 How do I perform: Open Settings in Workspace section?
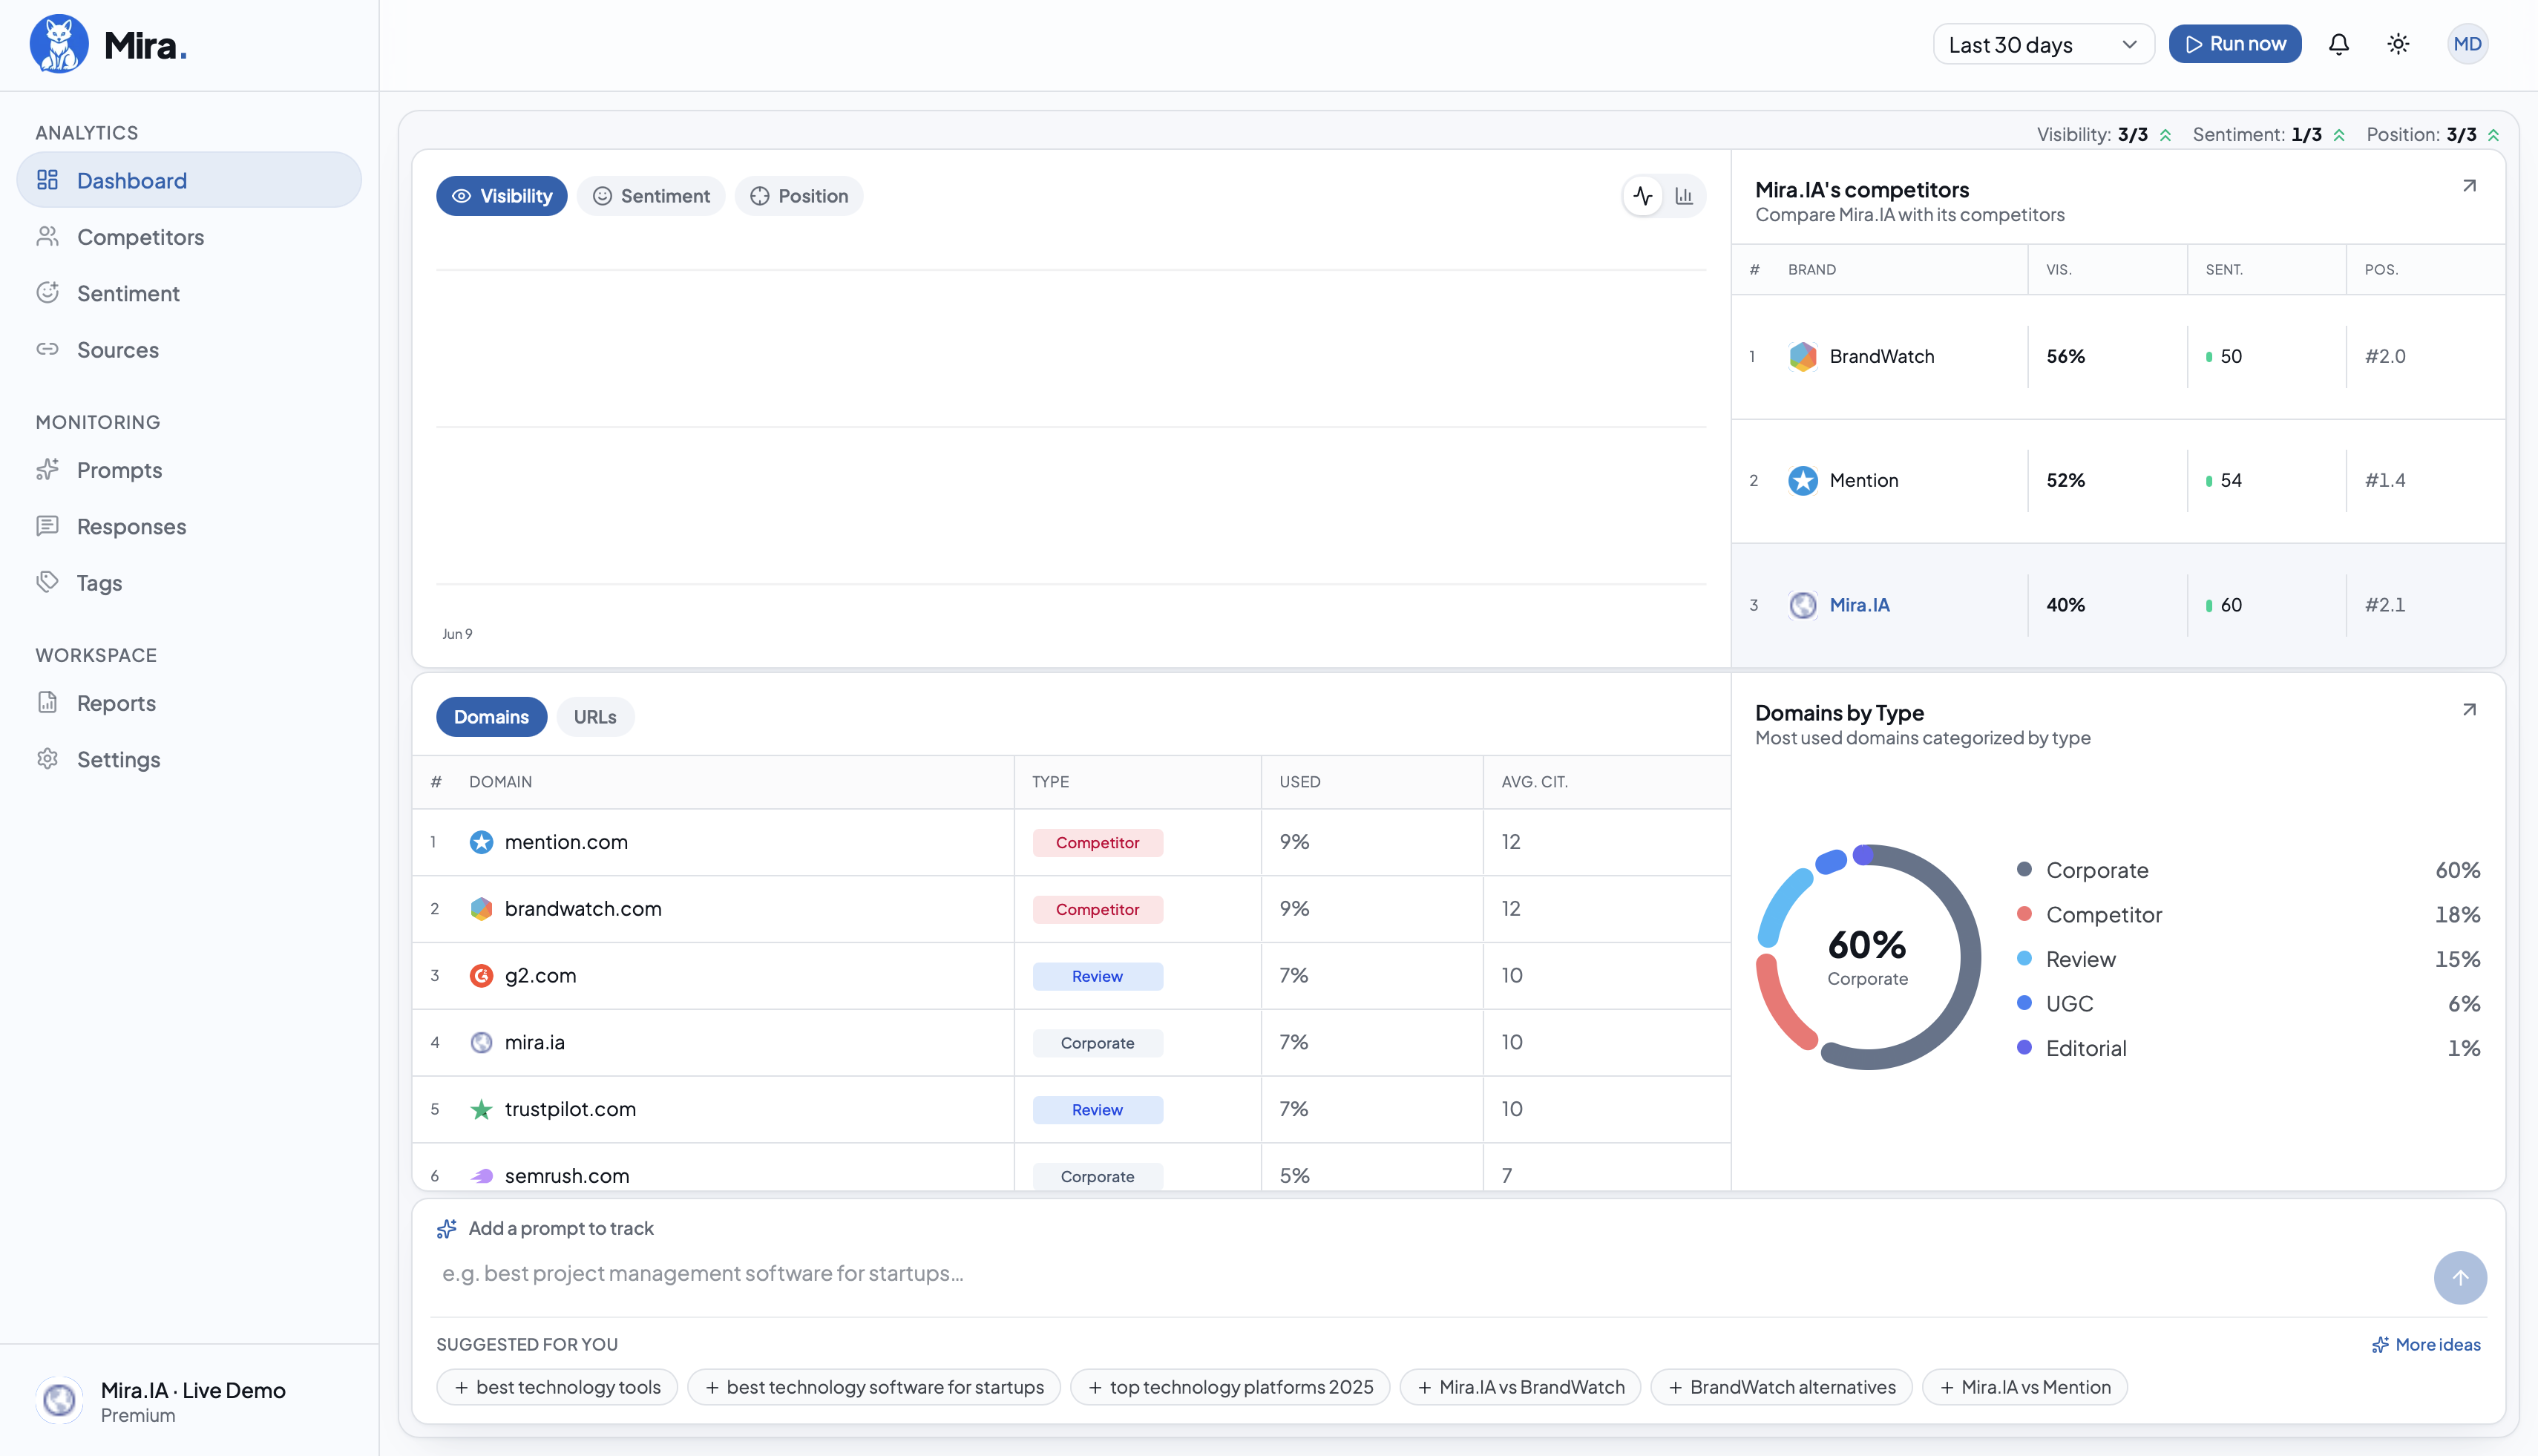click(189, 759)
